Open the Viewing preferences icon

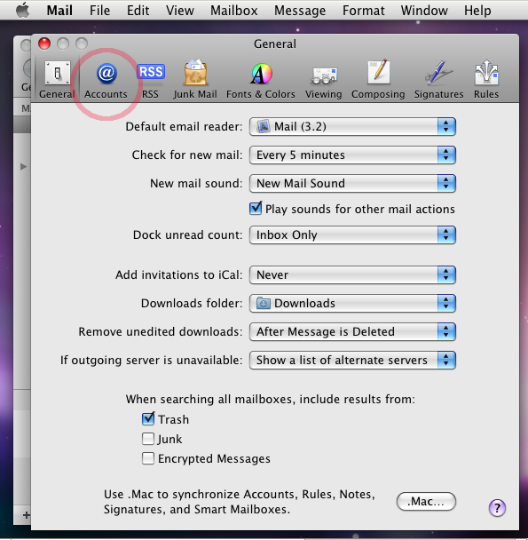[324, 80]
